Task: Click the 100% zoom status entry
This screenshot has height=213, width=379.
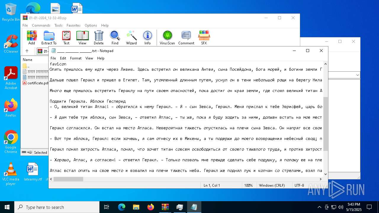Action: pyautogui.click(x=248, y=185)
